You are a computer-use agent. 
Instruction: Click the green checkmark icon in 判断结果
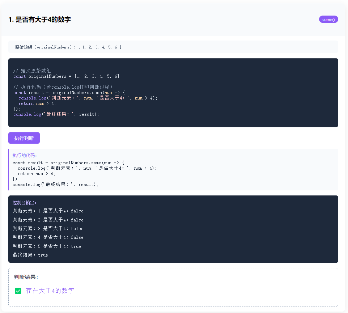coord(18,291)
